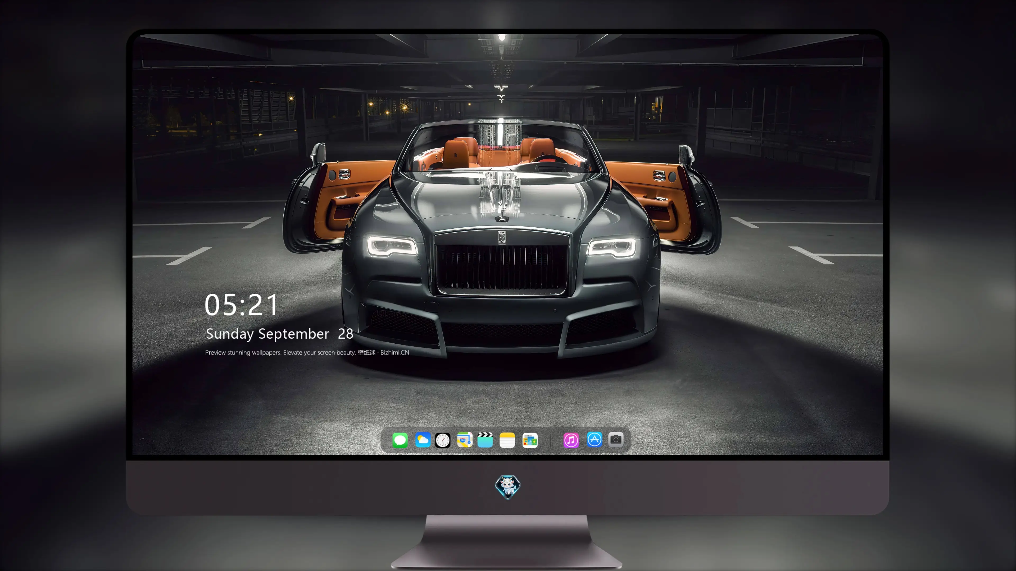The width and height of the screenshot is (1016, 571).
Task: Open the Clock app in the dock
Action: [443, 440]
